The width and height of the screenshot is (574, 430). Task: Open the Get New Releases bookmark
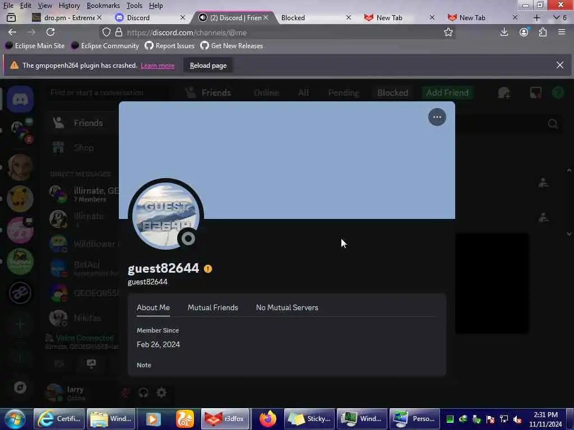point(232,46)
